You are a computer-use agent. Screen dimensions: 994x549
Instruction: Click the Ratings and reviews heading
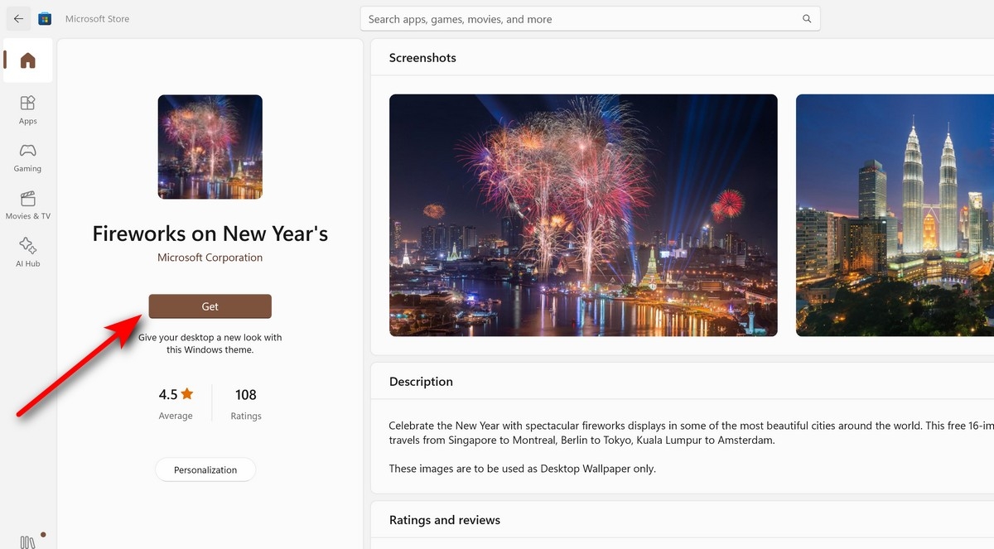pos(445,520)
